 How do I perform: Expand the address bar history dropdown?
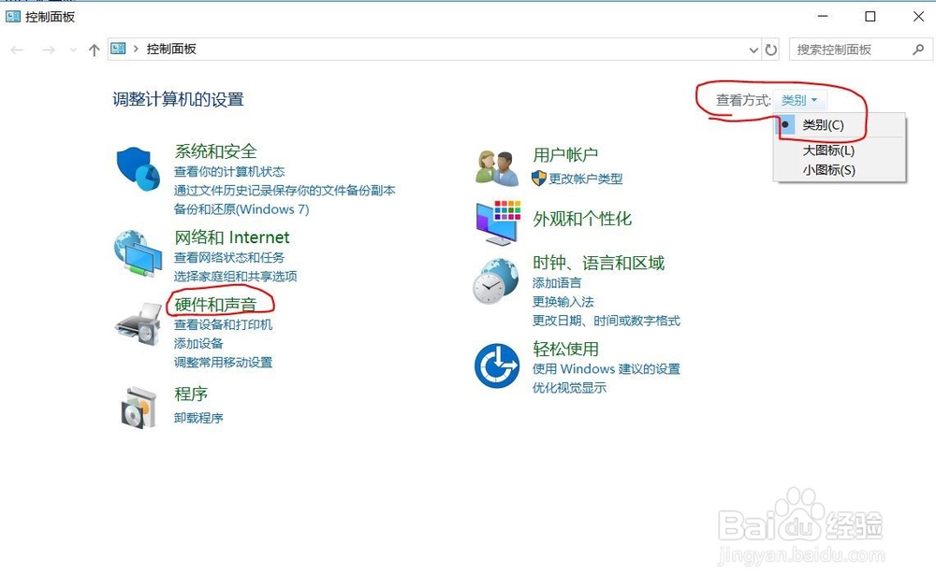click(x=753, y=50)
